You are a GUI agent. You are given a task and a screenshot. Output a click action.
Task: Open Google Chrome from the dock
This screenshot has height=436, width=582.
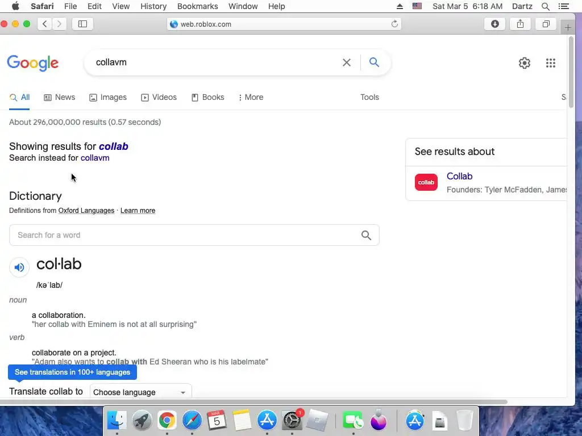167,421
